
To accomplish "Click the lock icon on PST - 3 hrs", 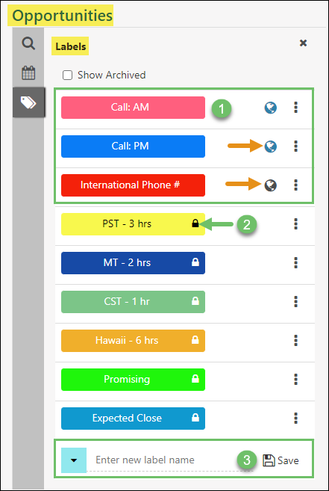I will (x=195, y=223).
